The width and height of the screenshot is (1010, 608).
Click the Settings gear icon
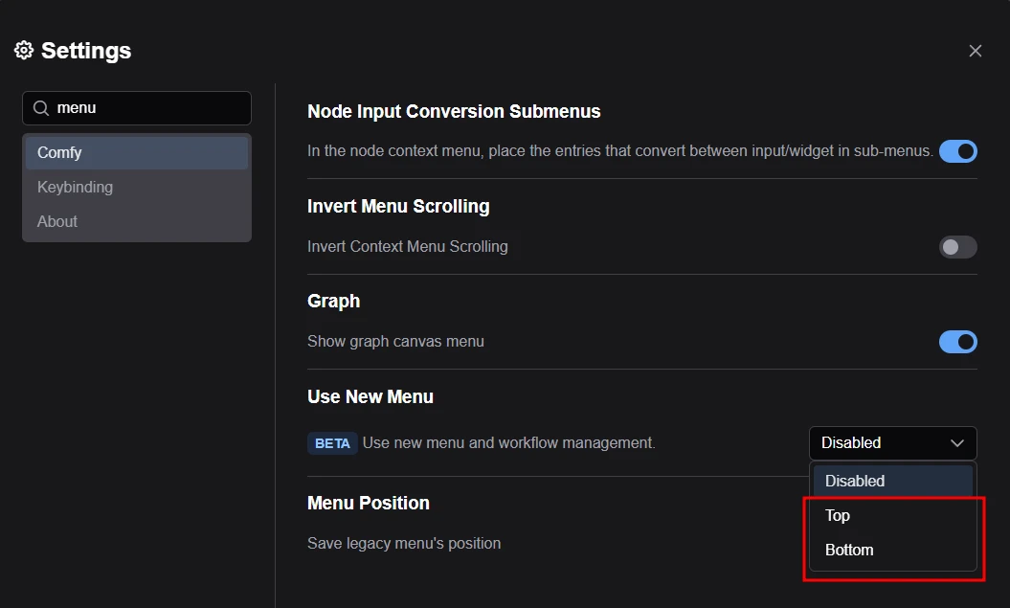point(24,51)
